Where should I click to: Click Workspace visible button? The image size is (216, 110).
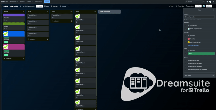(x=29, y=6)
